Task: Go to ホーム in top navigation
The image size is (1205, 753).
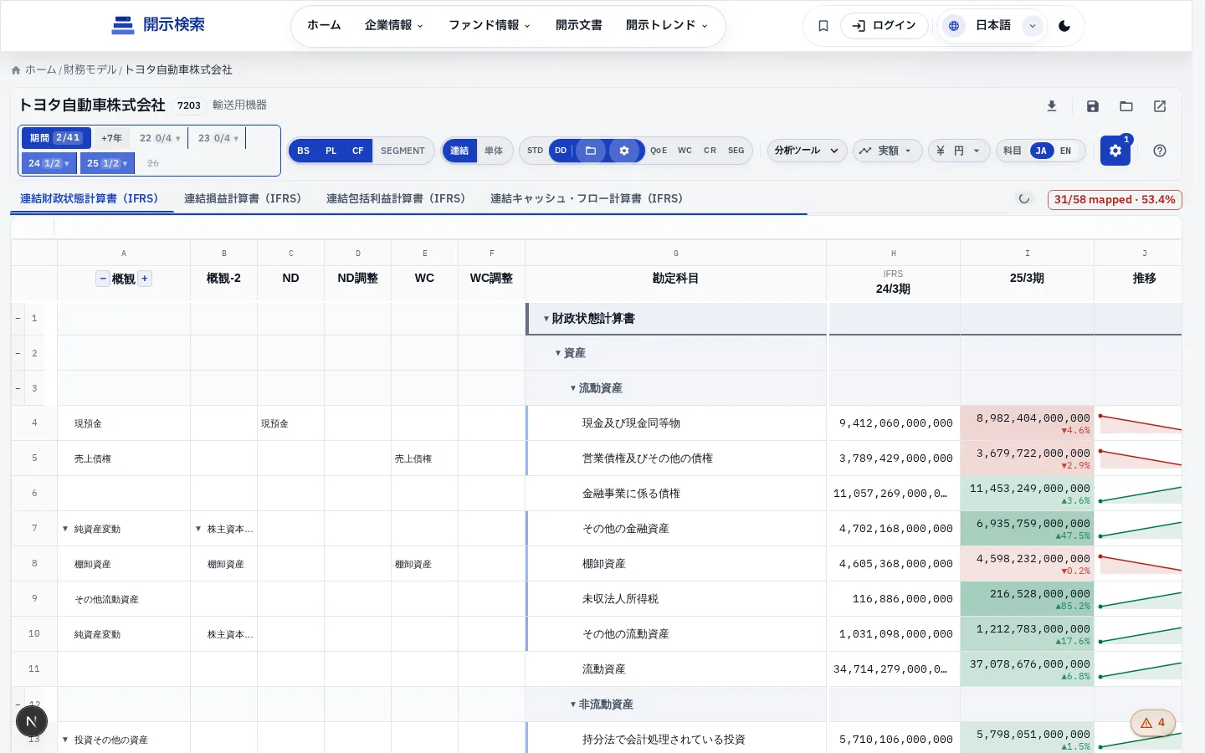Action: 324,26
